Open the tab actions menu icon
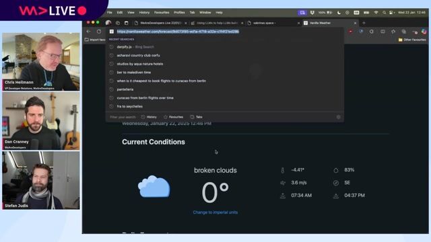This screenshot has height=242, width=431. click(127, 23)
